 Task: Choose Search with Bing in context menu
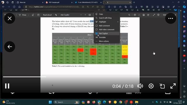(x=107, y=18)
